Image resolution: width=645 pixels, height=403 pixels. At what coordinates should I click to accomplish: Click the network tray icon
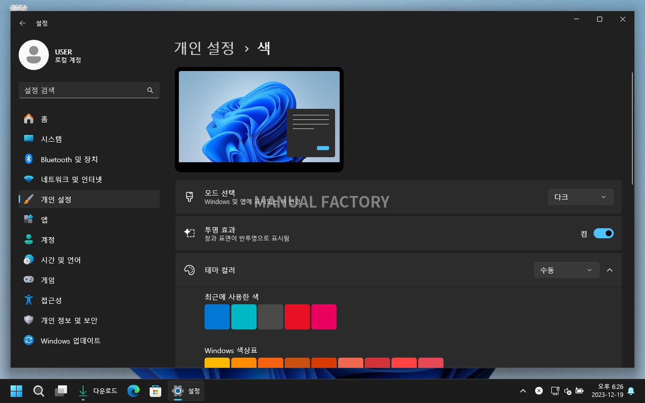click(x=555, y=391)
